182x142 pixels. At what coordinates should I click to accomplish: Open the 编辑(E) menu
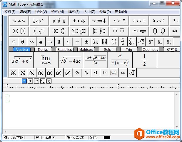pos(25,12)
